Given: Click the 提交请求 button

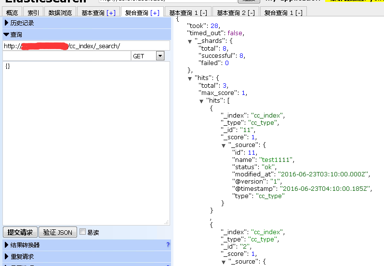Looking at the screenshot, I should pos(20,232).
